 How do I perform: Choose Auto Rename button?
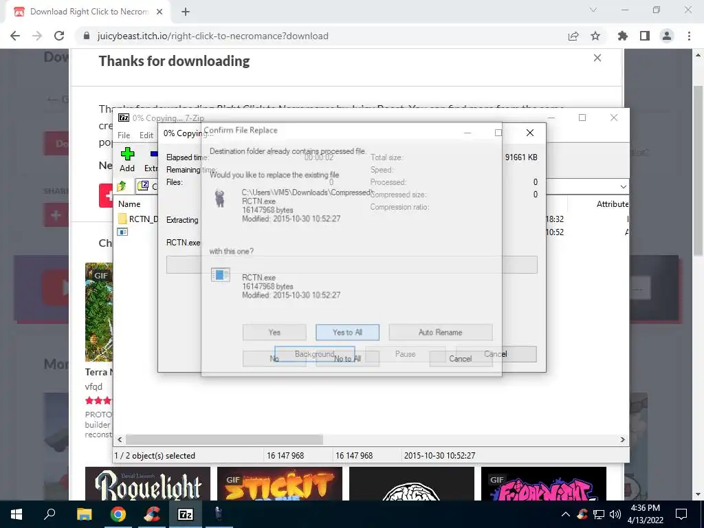point(441,332)
